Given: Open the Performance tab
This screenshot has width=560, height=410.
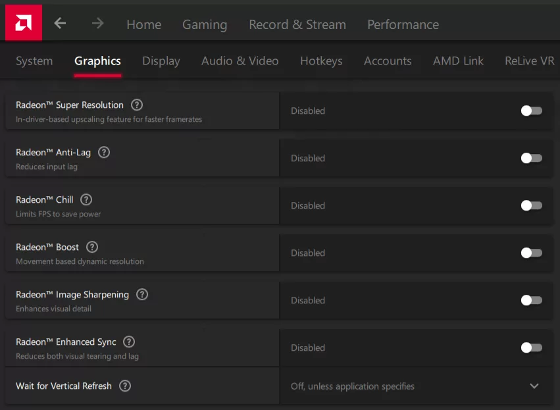Looking at the screenshot, I should [403, 24].
